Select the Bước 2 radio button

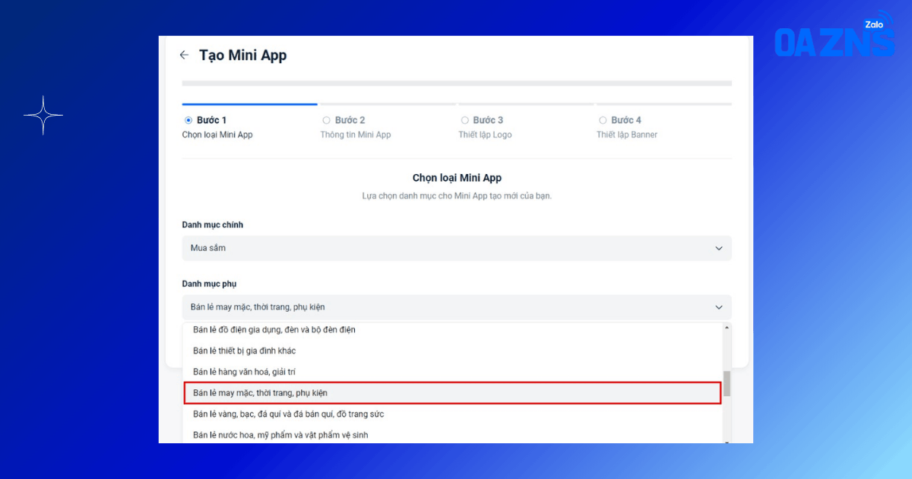327,120
